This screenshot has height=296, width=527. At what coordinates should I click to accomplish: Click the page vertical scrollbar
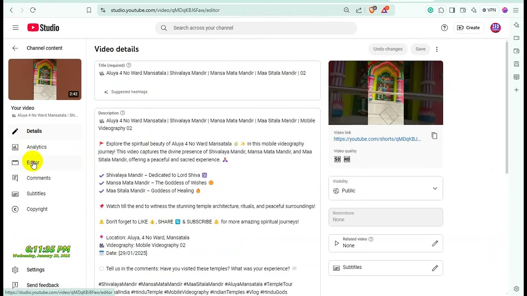coord(507,107)
